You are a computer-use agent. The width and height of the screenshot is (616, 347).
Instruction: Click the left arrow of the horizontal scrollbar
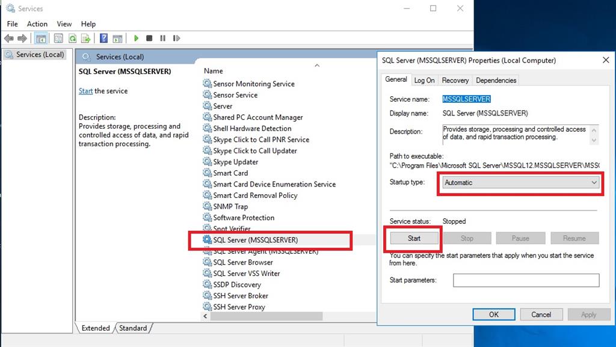point(206,316)
